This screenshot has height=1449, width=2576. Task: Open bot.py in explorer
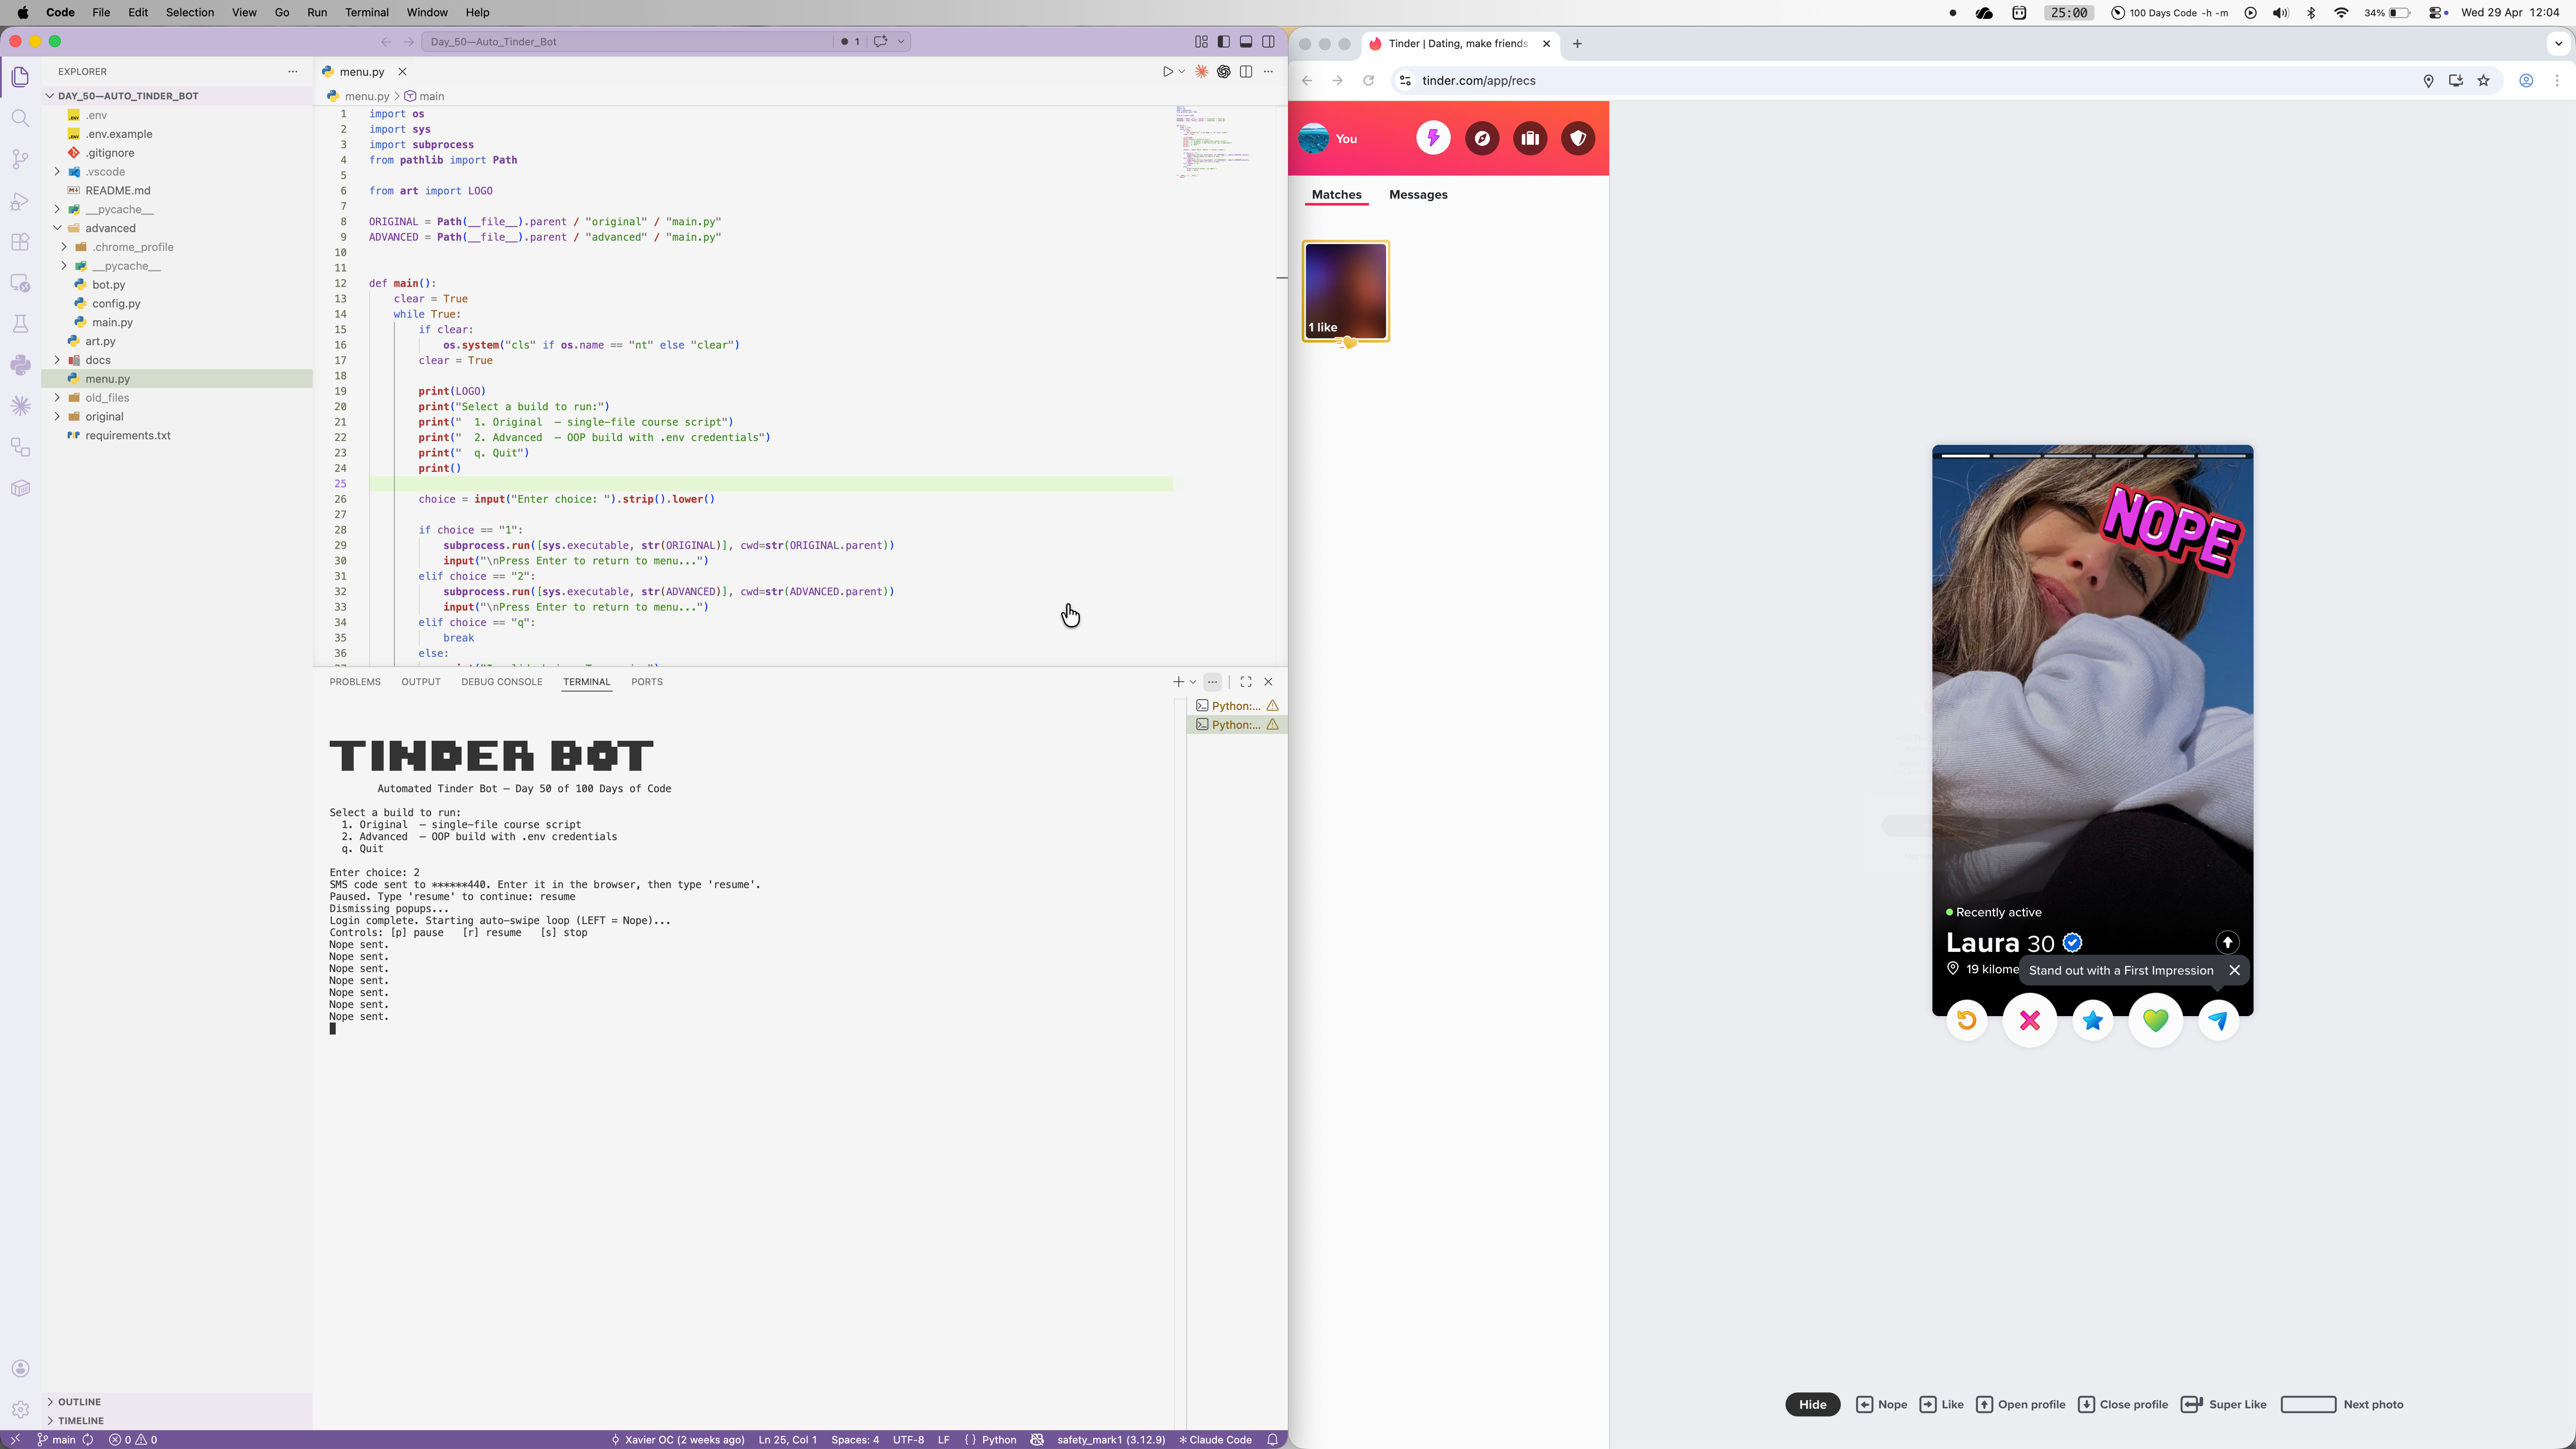point(109,285)
